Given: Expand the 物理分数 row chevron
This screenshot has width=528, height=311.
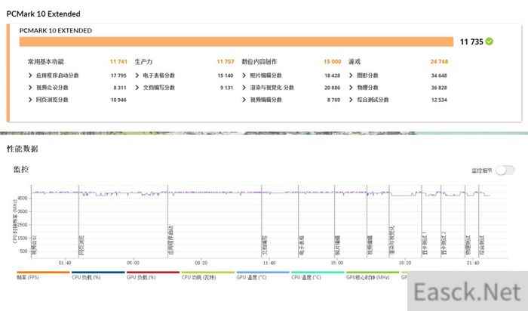Looking at the screenshot, I should coord(351,88).
